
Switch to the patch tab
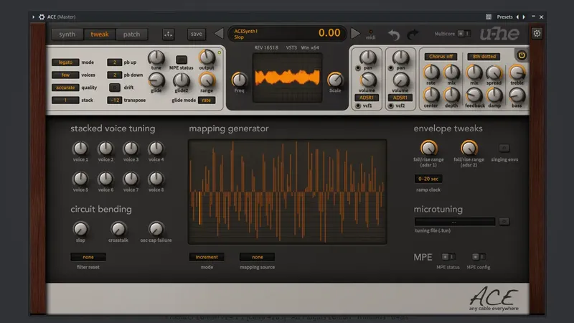(131, 34)
